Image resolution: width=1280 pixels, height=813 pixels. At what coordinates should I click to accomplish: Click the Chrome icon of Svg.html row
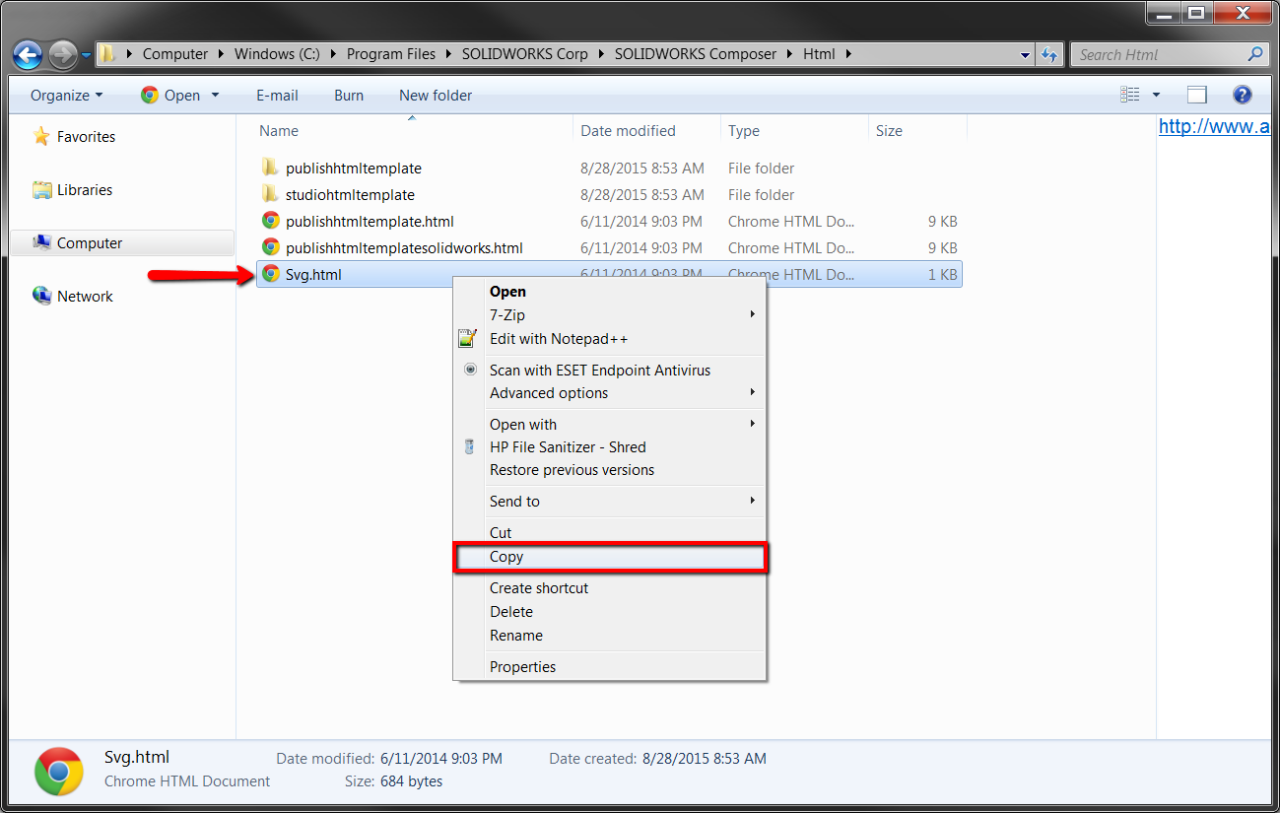(x=270, y=274)
